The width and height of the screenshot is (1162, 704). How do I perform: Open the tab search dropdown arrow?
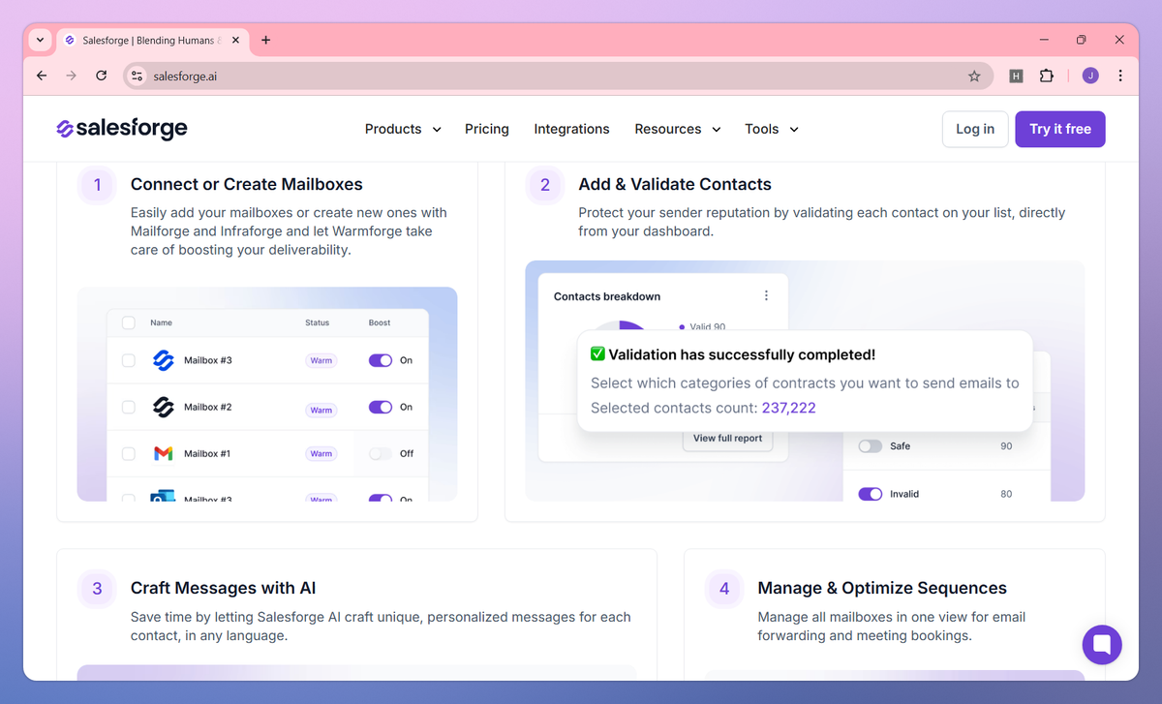[x=40, y=41]
